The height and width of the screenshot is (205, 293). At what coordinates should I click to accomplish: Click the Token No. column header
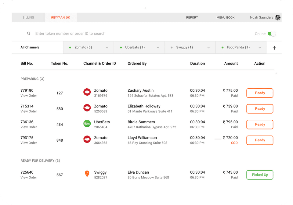click(x=60, y=63)
